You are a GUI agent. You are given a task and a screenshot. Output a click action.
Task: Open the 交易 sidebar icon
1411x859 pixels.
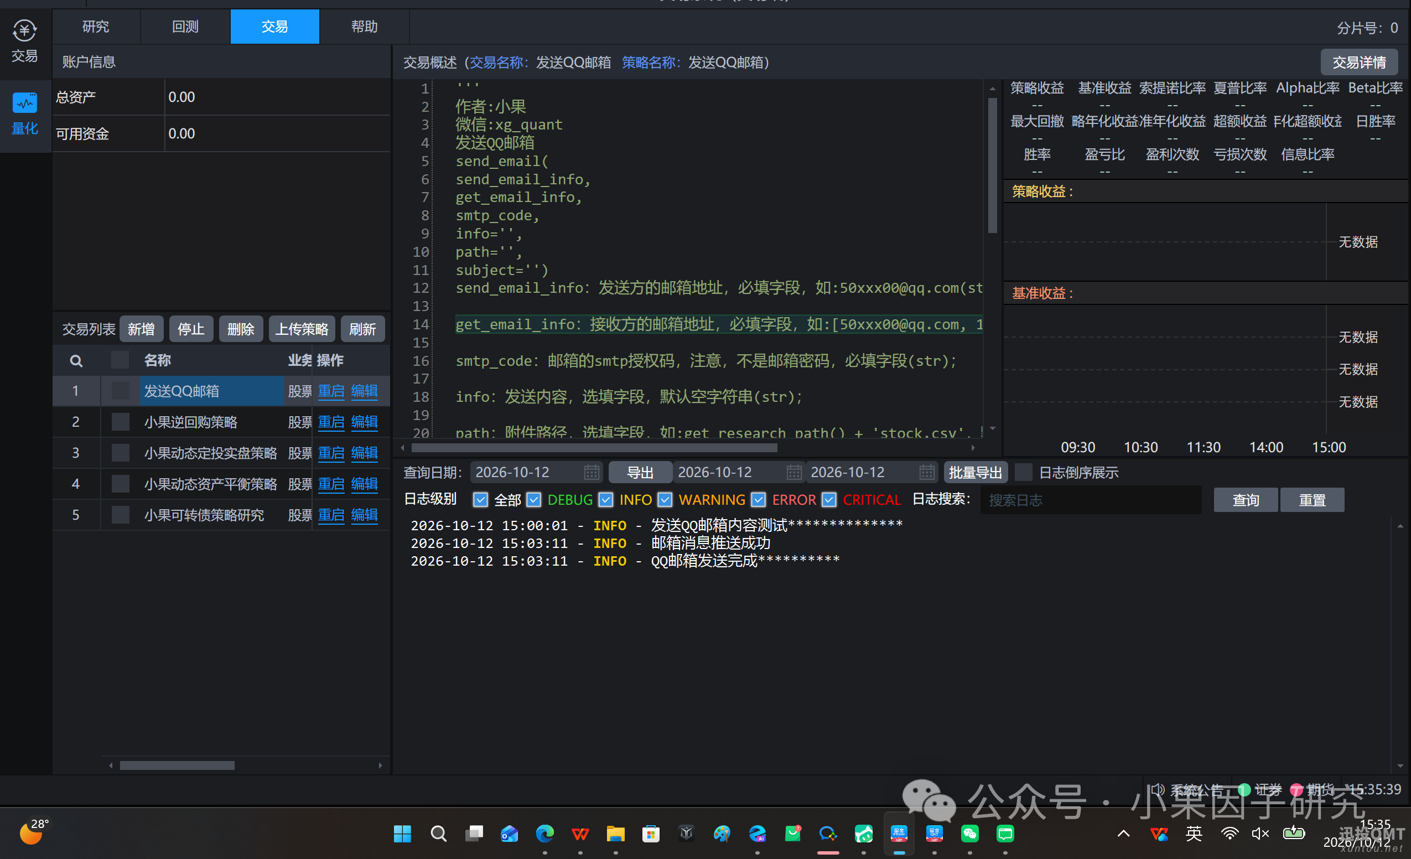(25, 41)
